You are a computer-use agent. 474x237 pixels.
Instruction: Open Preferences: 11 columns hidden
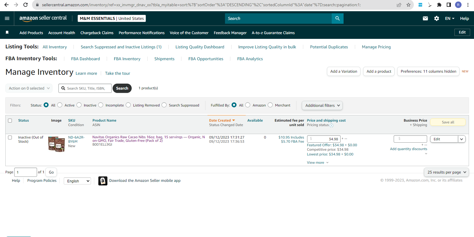(x=428, y=71)
